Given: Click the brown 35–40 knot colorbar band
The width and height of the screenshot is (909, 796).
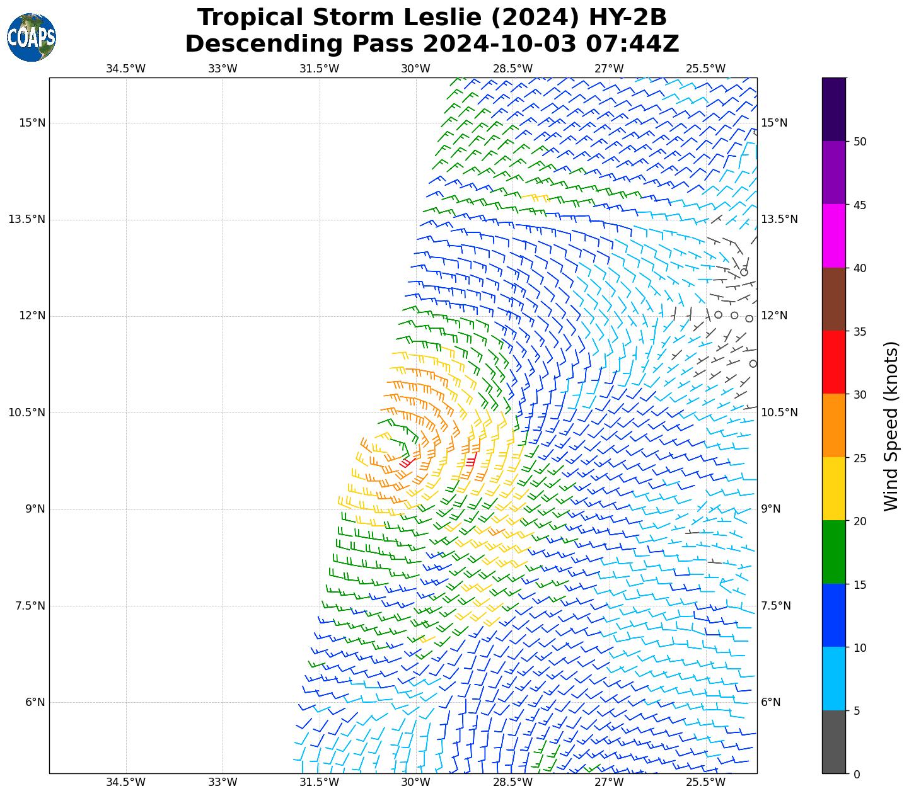Looking at the screenshot, I should 834,299.
